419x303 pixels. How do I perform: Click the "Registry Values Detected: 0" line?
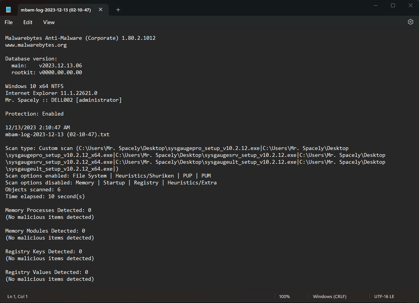47,272
